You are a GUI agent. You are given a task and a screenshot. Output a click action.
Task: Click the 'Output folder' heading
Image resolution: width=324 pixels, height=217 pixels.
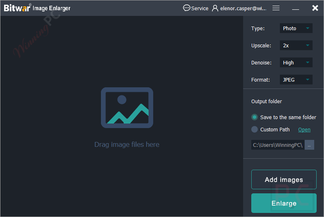[266, 101]
